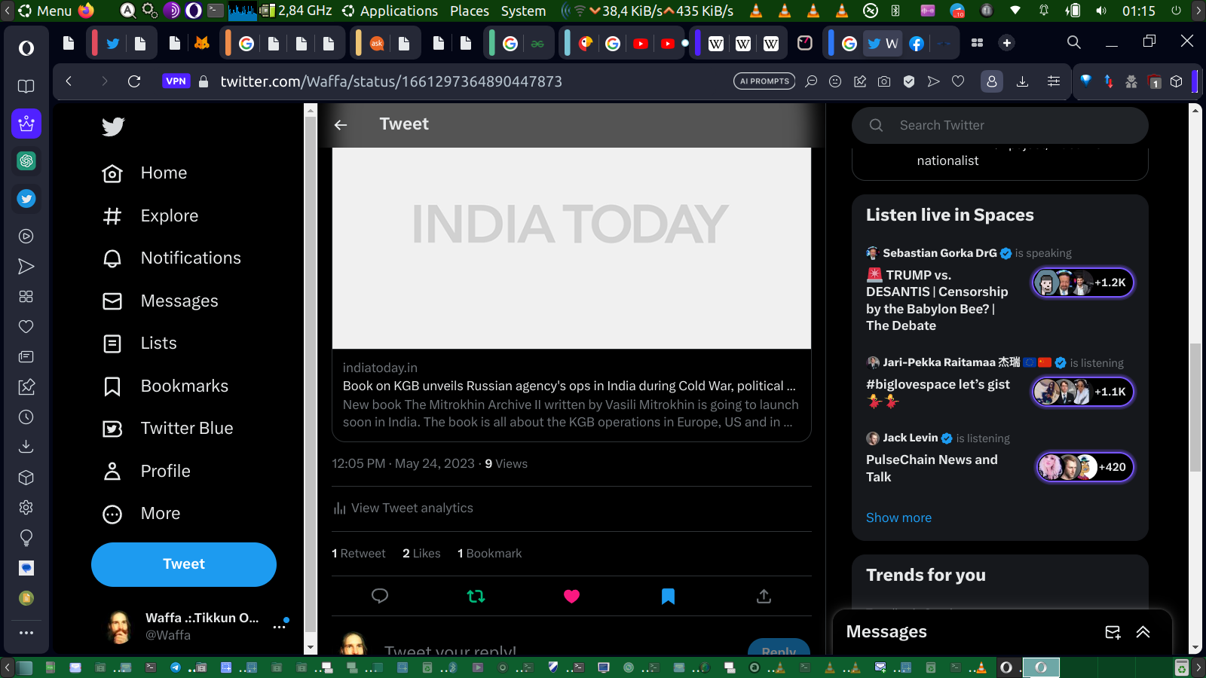View the 2 Likes list
Screen dimensions: 1206x678
coord(421,554)
